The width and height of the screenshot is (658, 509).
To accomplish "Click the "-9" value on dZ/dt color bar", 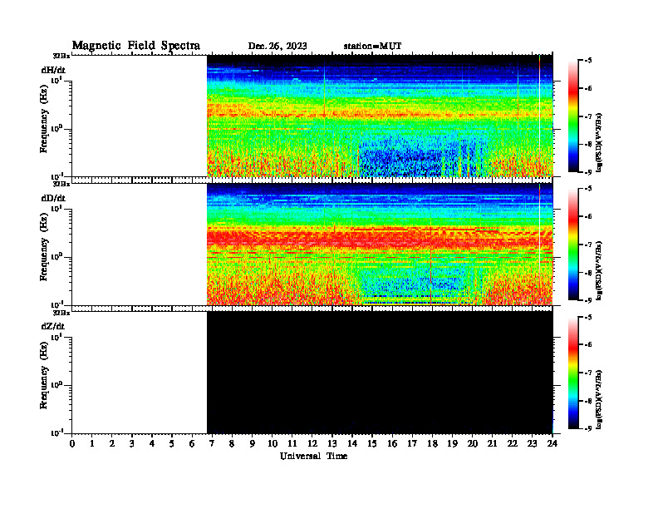I will click(588, 428).
